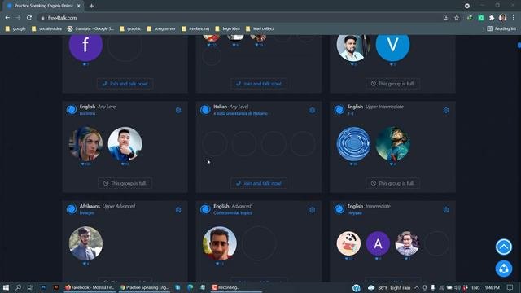The height and width of the screenshot is (293, 521).
Task: Click blue spiral avatar in Upper Intermediate group
Action: tap(353, 144)
